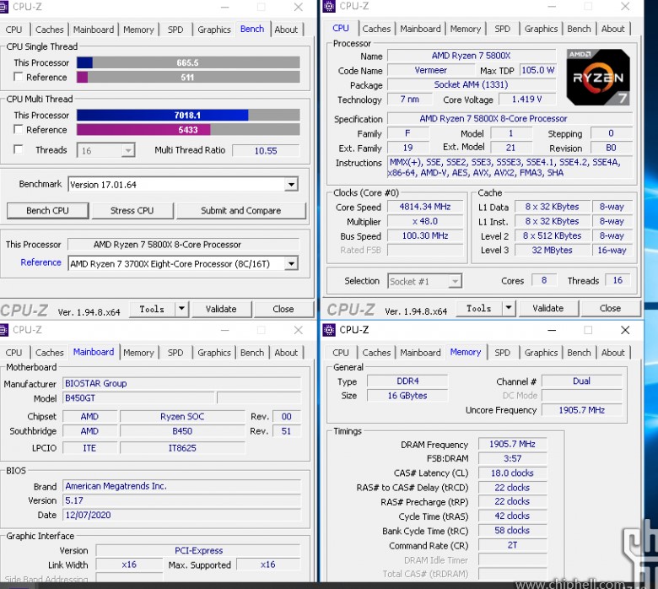This screenshot has width=658, height=589.
Task: Click Package value Socket AM4 (1331)
Action: pyautogui.click(x=472, y=84)
